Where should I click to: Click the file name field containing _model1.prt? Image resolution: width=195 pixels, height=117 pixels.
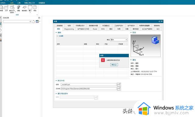pos(89,85)
